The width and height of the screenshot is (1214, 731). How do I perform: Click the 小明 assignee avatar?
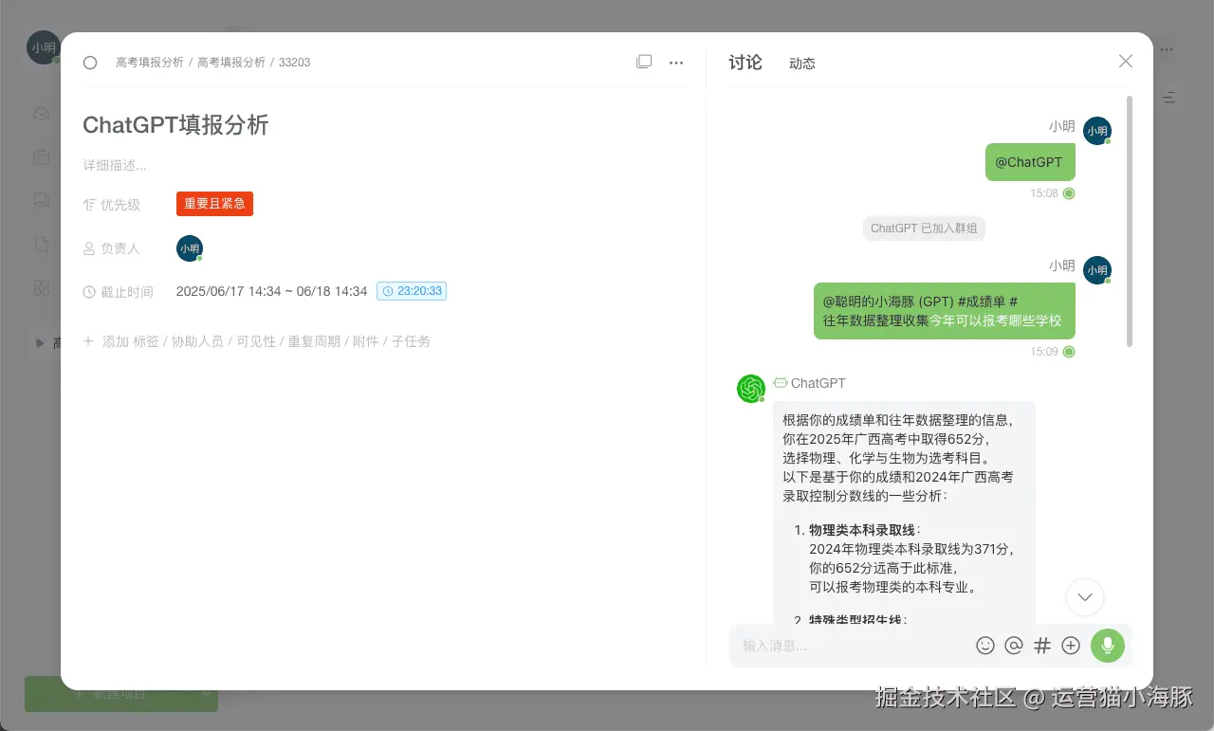(x=190, y=248)
